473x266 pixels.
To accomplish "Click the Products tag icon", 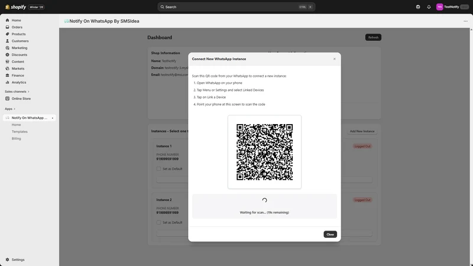I will click(x=7, y=34).
